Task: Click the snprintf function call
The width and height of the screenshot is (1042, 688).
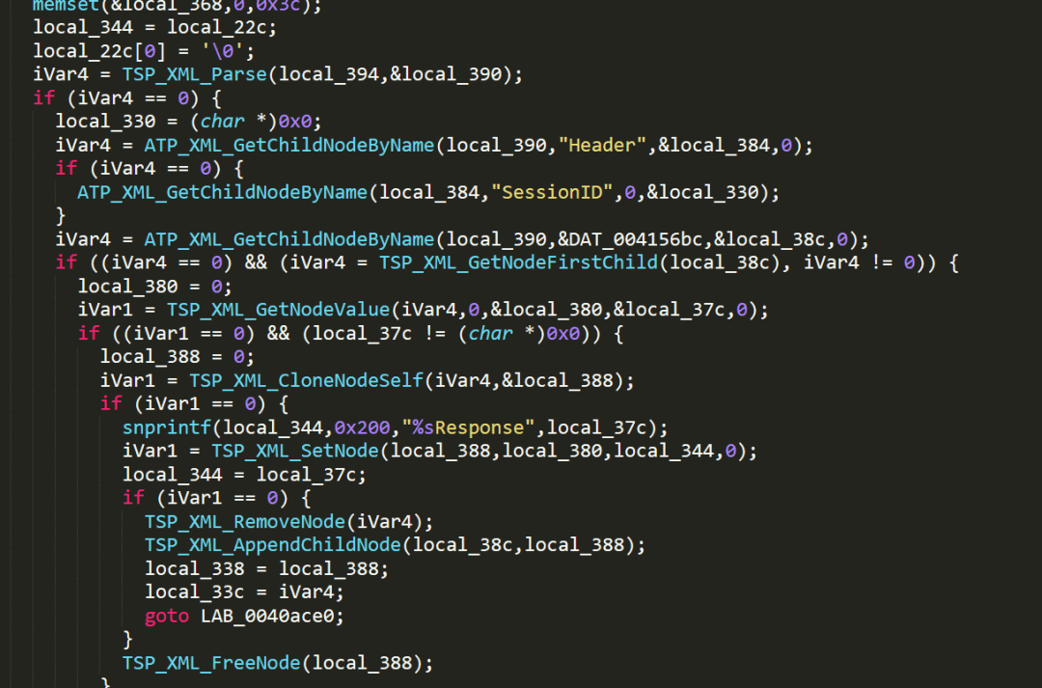Action: click(x=167, y=427)
